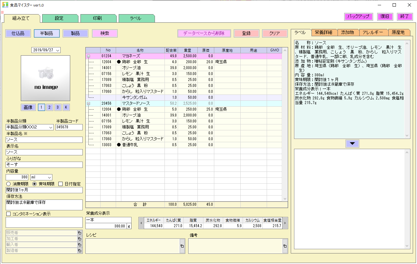The image size is (417, 264).
Task: Click the 半製品コード field 345678
Action: pos(69,127)
